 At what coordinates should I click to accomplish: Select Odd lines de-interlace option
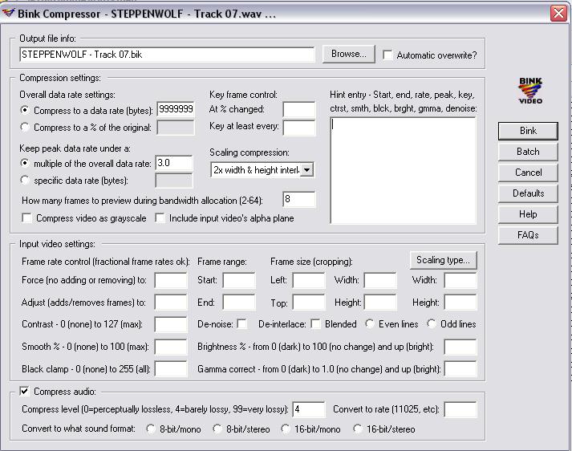pos(432,323)
